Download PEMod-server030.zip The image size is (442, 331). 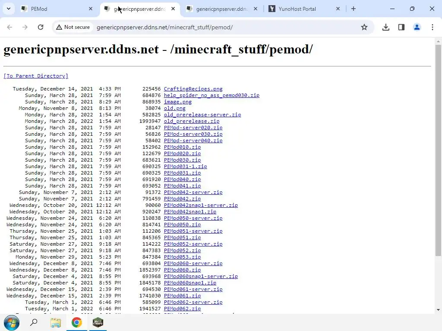pos(193,134)
